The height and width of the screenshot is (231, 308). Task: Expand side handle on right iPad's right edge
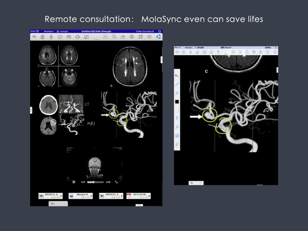pyautogui.click(x=277, y=70)
